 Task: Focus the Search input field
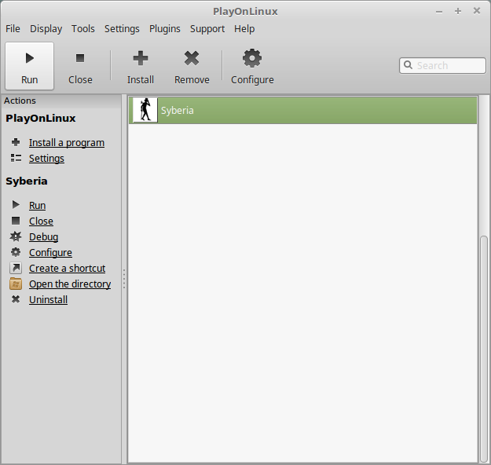click(x=442, y=65)
